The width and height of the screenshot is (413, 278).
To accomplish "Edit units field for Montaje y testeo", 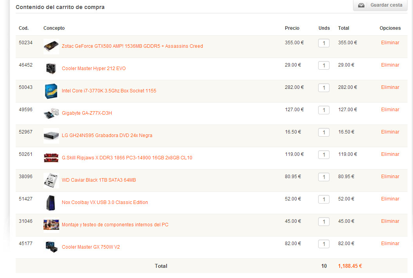I will pyautogui.click(x=324, y=222).
